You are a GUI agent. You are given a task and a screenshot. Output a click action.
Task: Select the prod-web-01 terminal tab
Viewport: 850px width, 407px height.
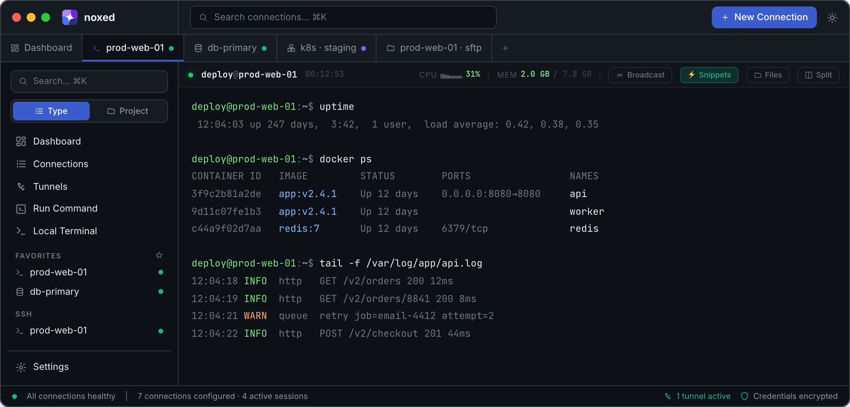[133, 48]
